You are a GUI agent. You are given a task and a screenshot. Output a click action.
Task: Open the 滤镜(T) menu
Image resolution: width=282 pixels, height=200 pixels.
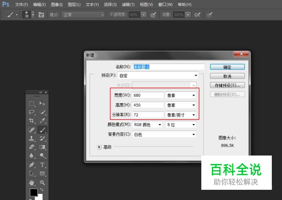pos(128,4)
